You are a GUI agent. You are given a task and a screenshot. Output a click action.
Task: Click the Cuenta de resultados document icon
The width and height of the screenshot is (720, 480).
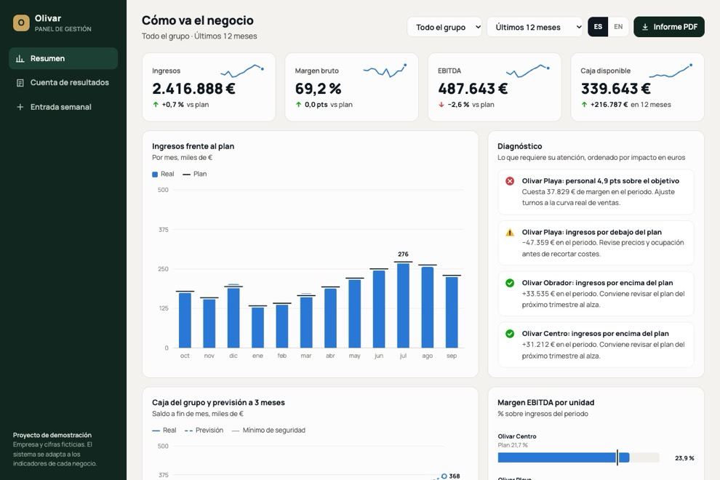point(20,83)
